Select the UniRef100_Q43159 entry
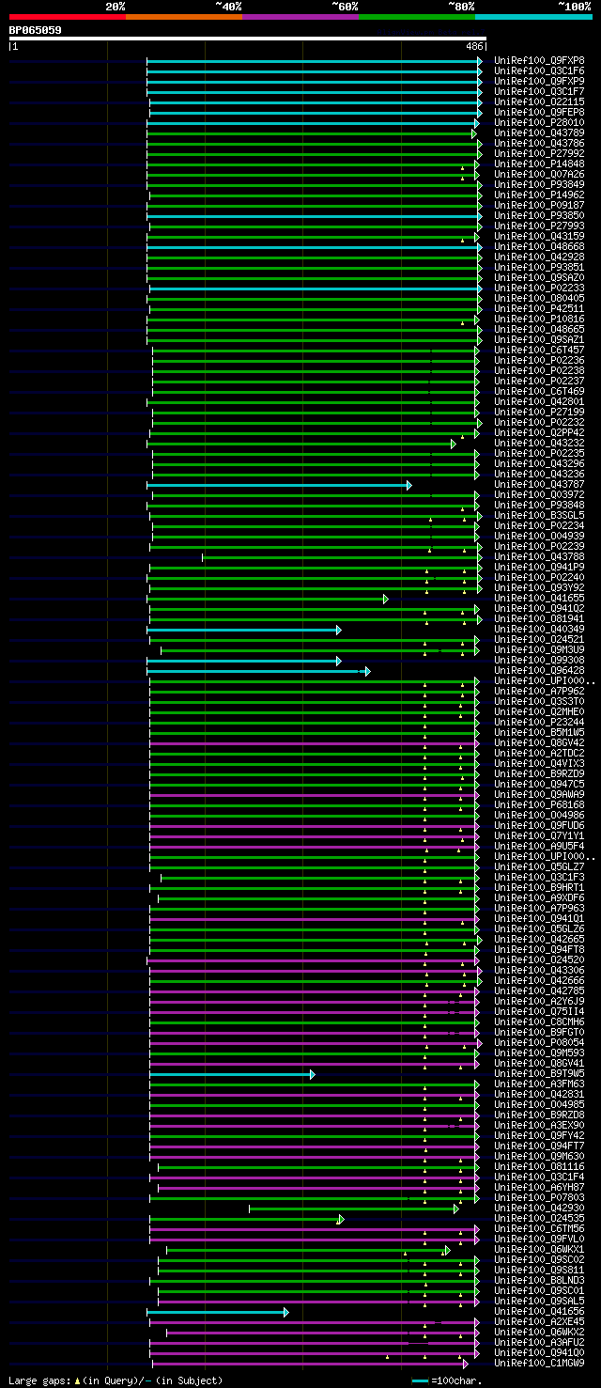This screenshot has width=601, height=1388. (539, 236)
